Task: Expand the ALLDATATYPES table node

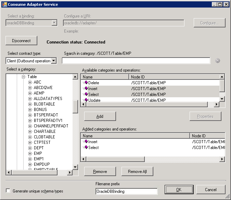Action: [x=30, y=99]
